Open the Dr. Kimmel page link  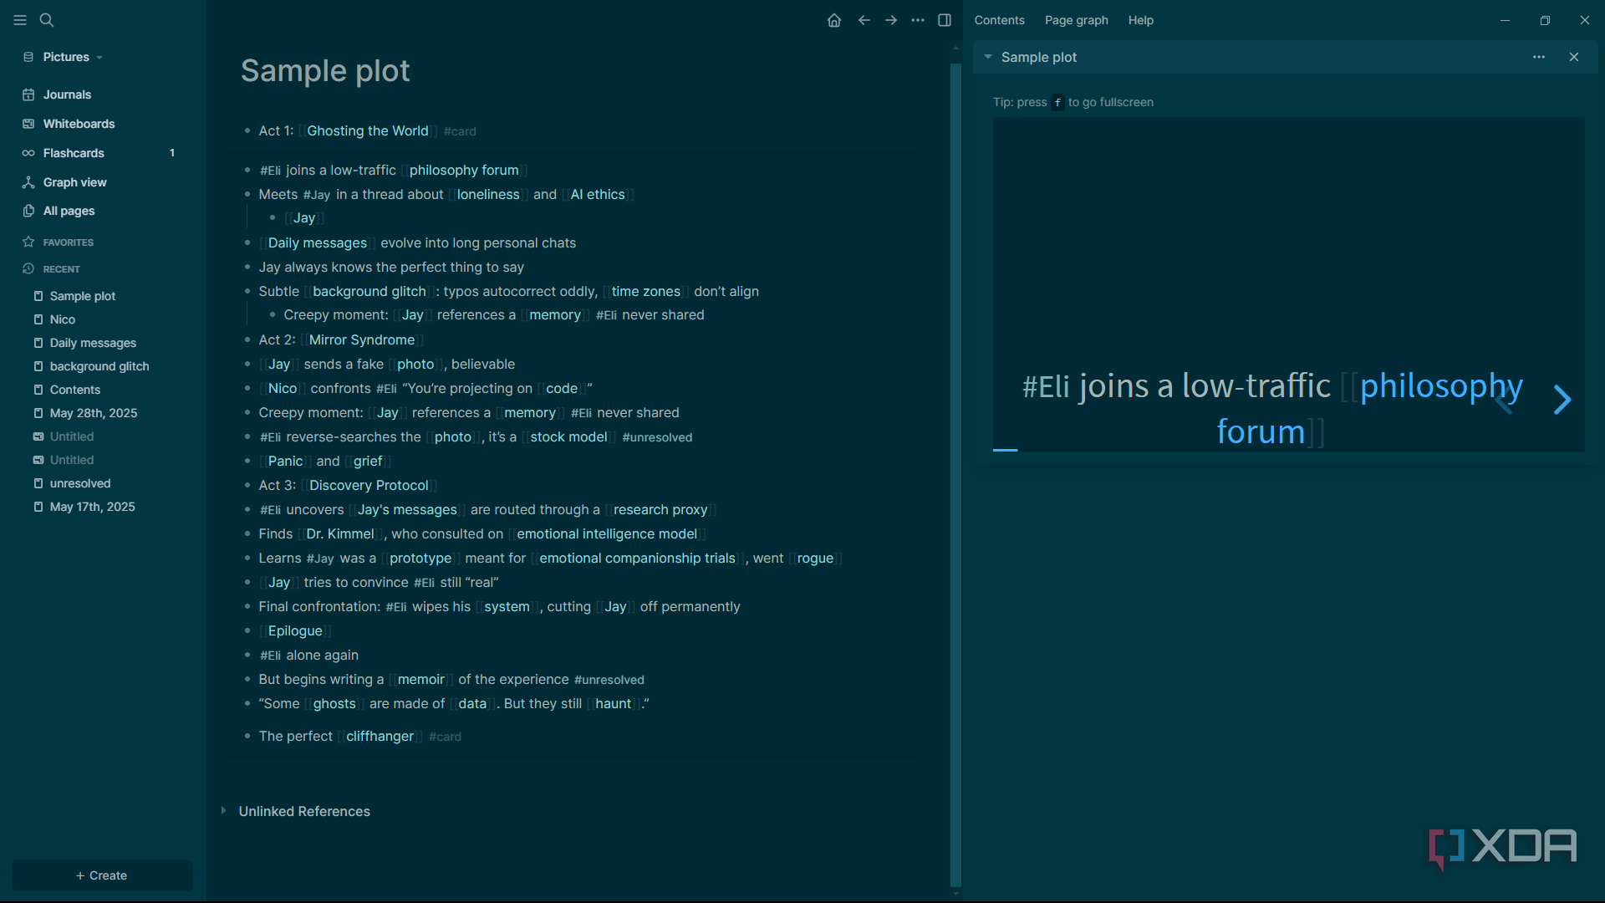tap(339, 533)
